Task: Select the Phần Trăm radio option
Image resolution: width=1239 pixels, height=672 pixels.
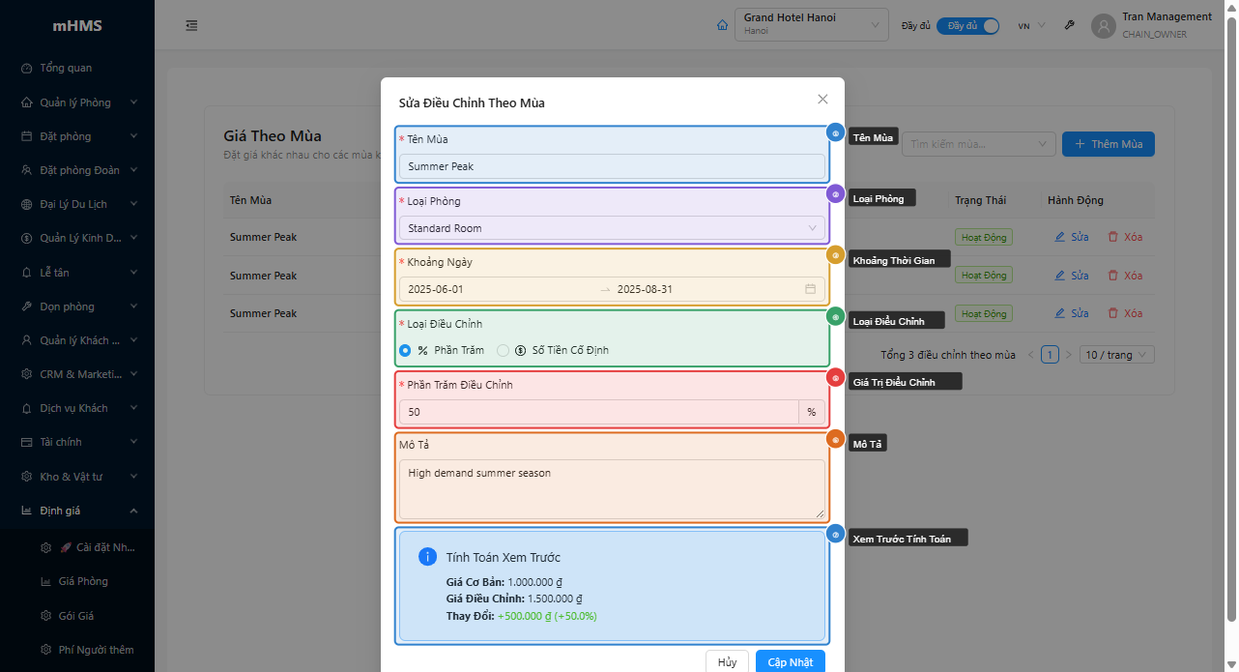Action: coord(406,350)
